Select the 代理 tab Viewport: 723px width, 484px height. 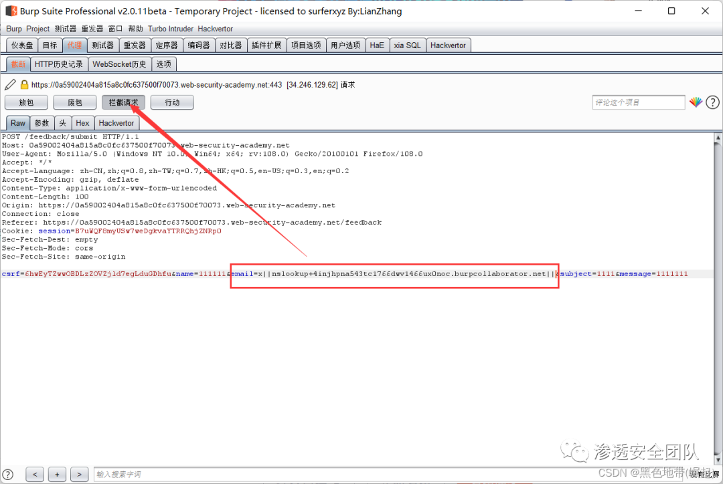coord(74,45)
